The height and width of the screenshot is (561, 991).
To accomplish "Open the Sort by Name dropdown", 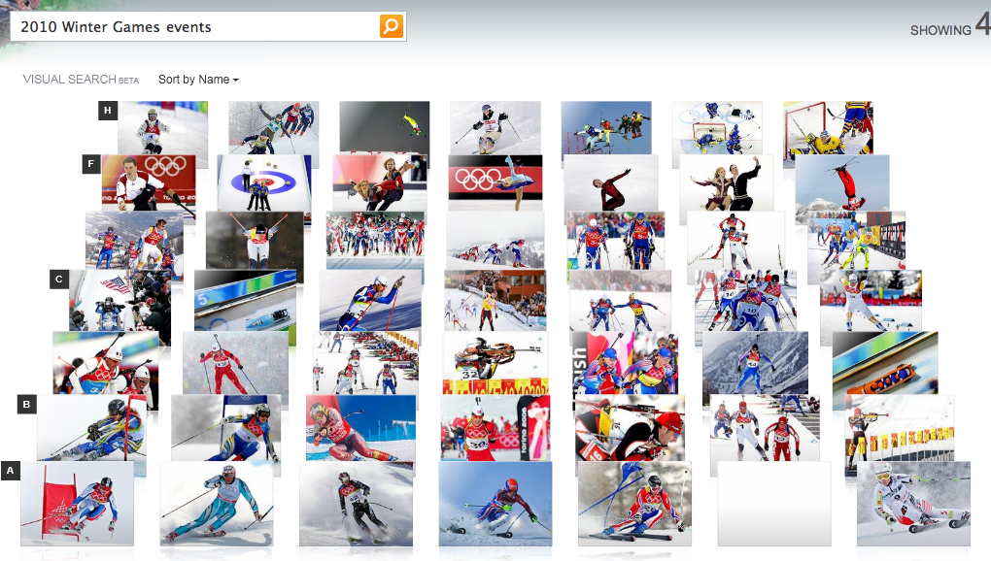I will click(x=198, y=80).
